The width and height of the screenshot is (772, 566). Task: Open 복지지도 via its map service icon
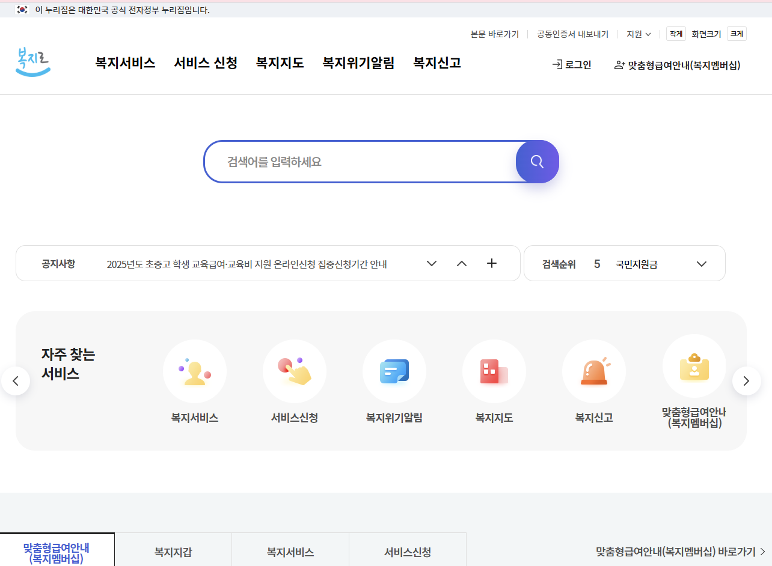[494, 371]
